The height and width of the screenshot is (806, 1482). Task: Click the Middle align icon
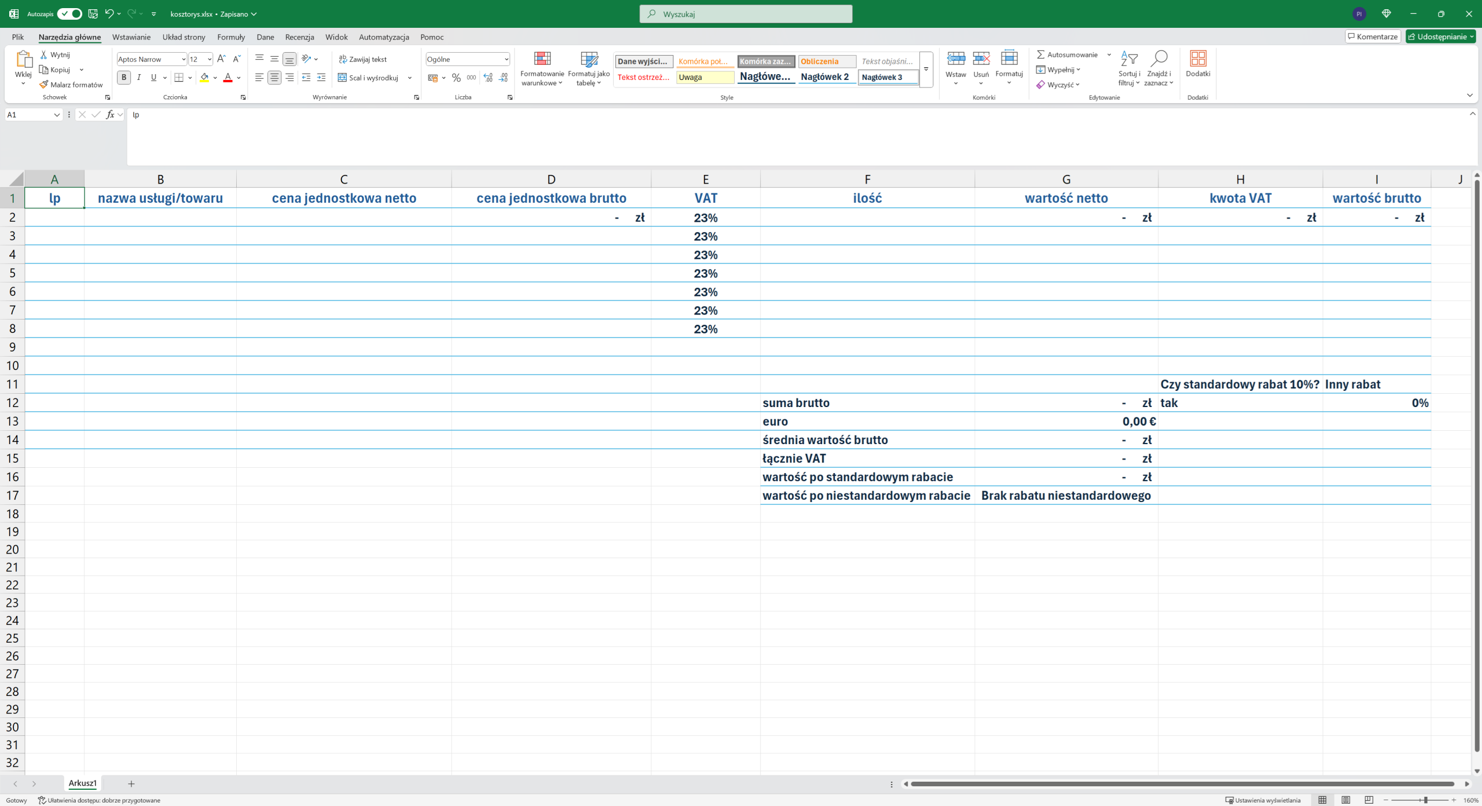pyautogui.click(x=274, y=59)
